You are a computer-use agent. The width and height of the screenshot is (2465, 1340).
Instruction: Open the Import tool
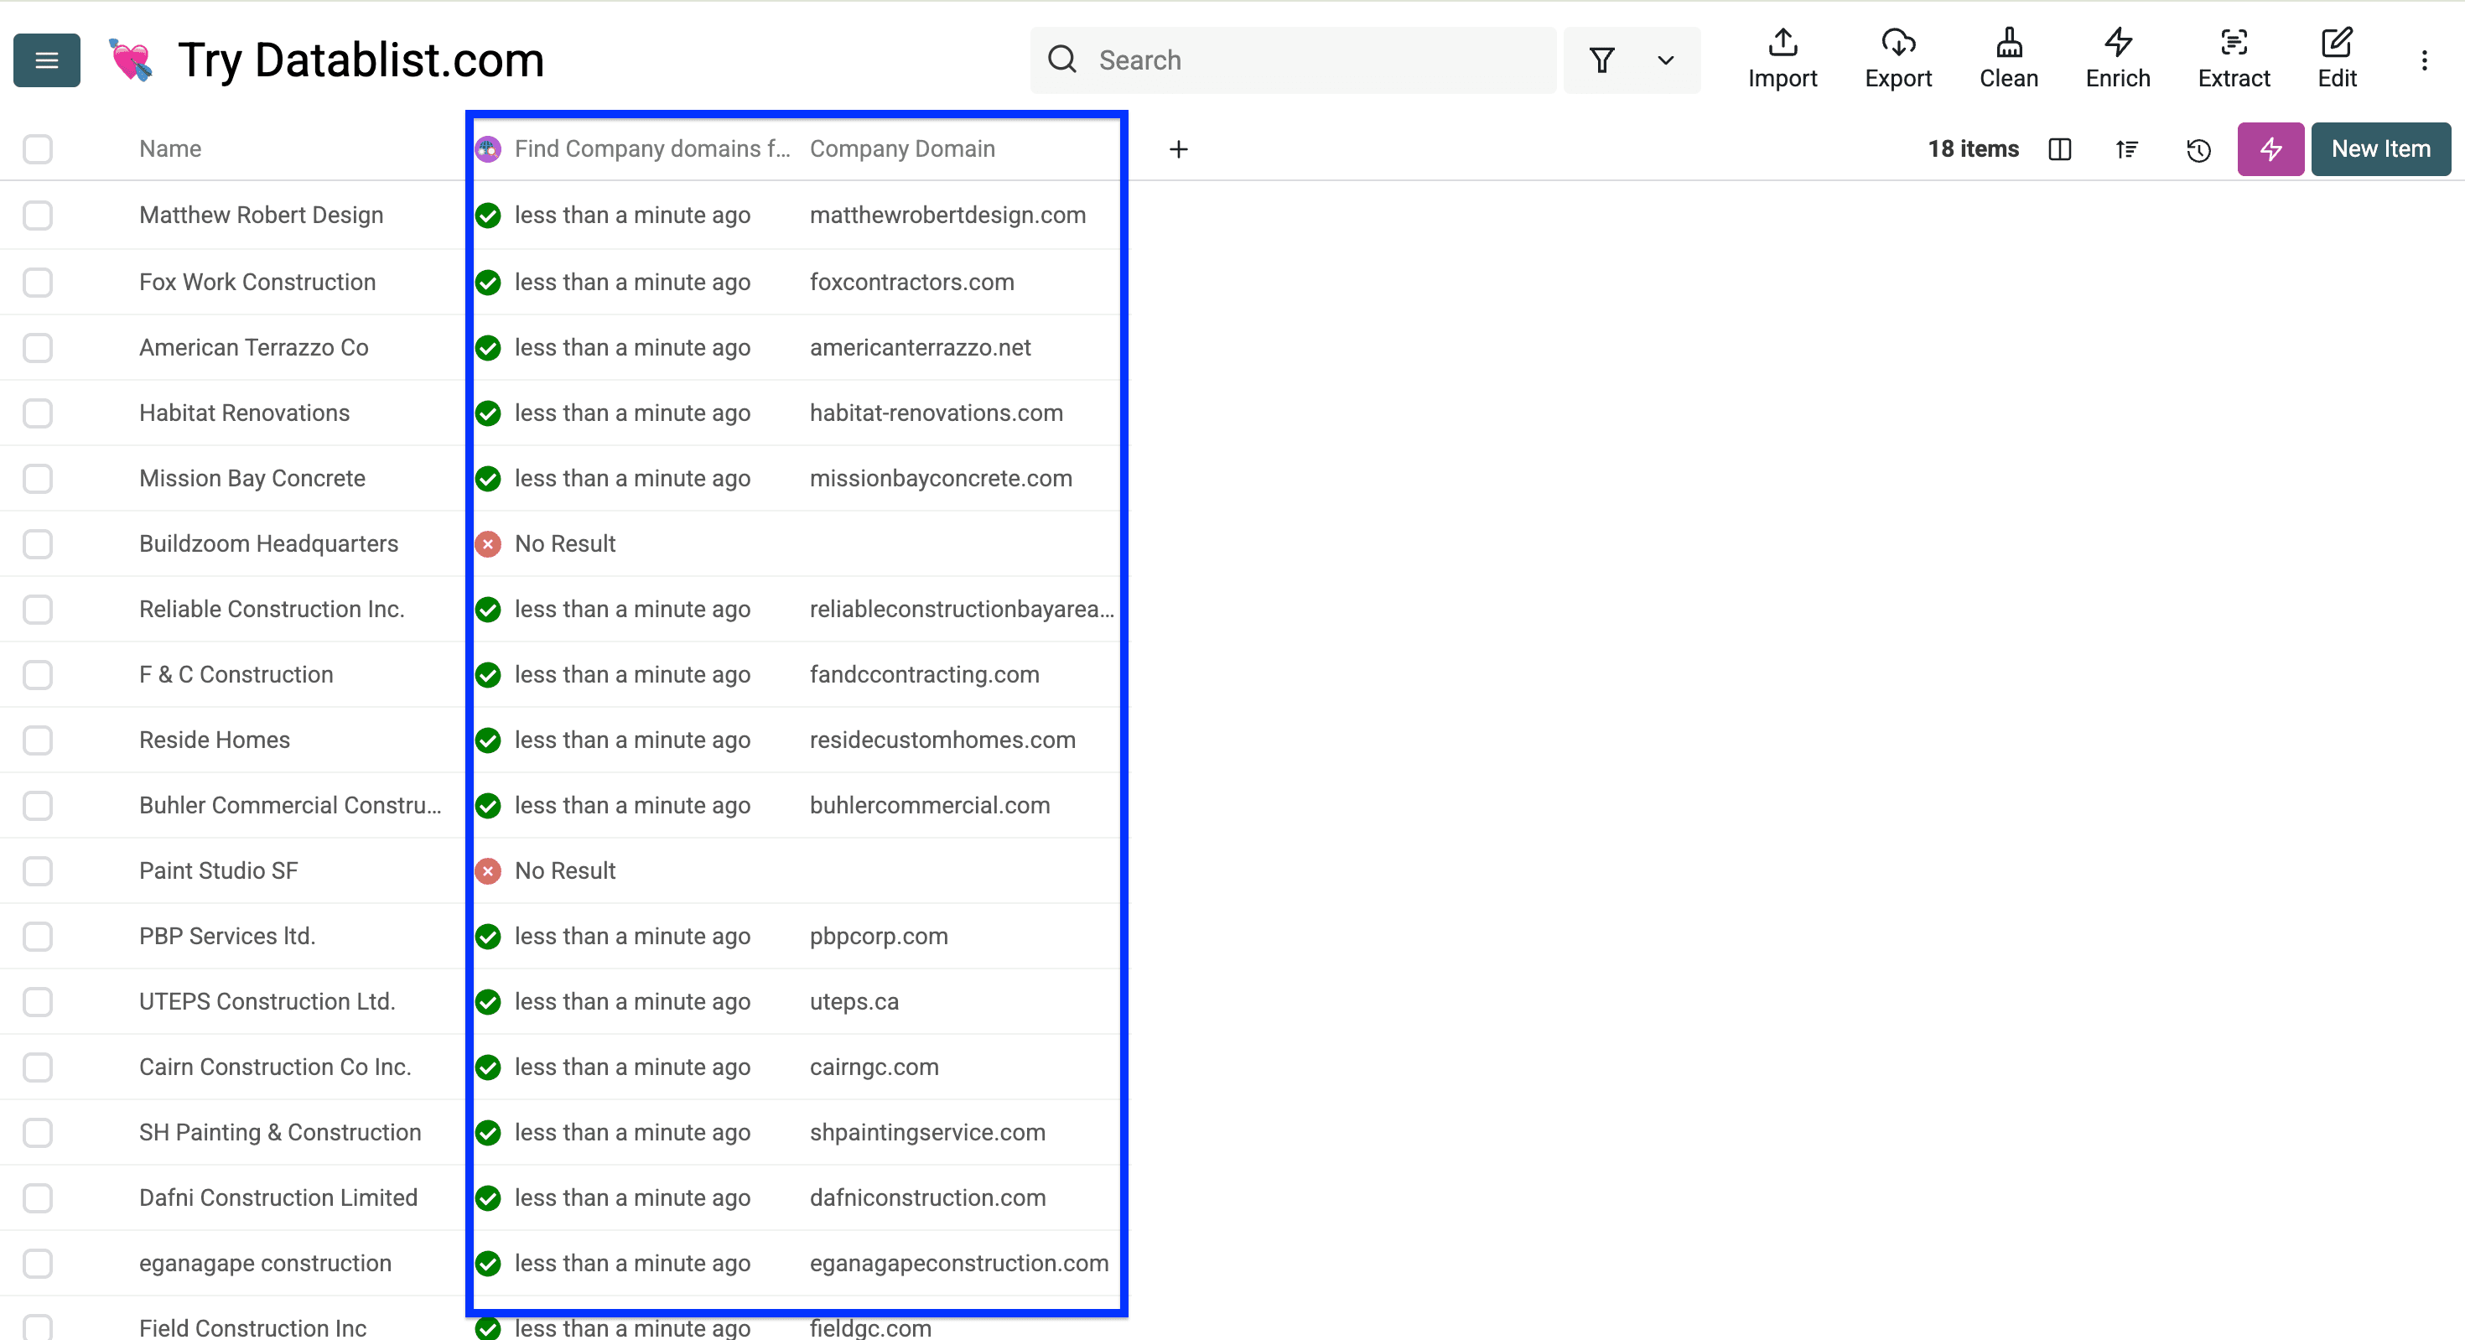pos(1782,60)
